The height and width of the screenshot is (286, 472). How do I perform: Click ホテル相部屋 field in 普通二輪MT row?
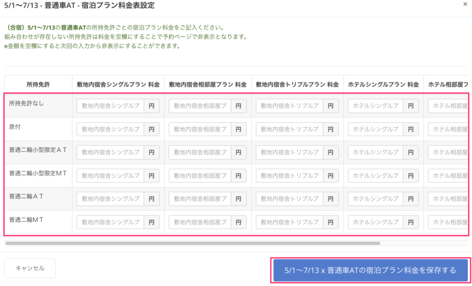coord(448,222)
